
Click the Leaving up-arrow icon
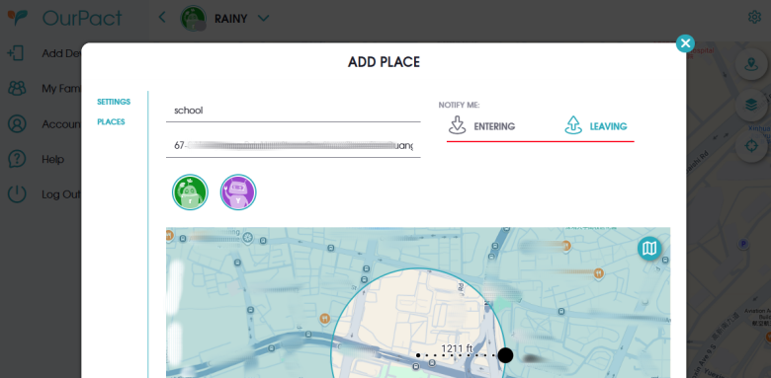573,125
